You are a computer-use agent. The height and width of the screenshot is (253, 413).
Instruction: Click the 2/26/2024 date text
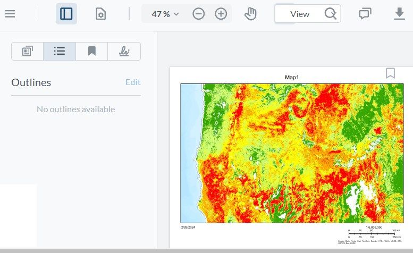[188, 227]
